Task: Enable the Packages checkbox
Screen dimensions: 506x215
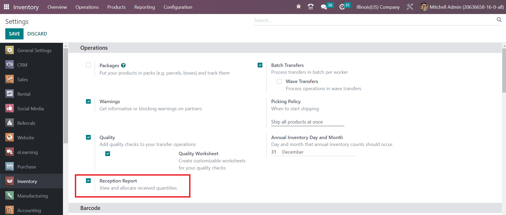Action: [x=88, y=65]
